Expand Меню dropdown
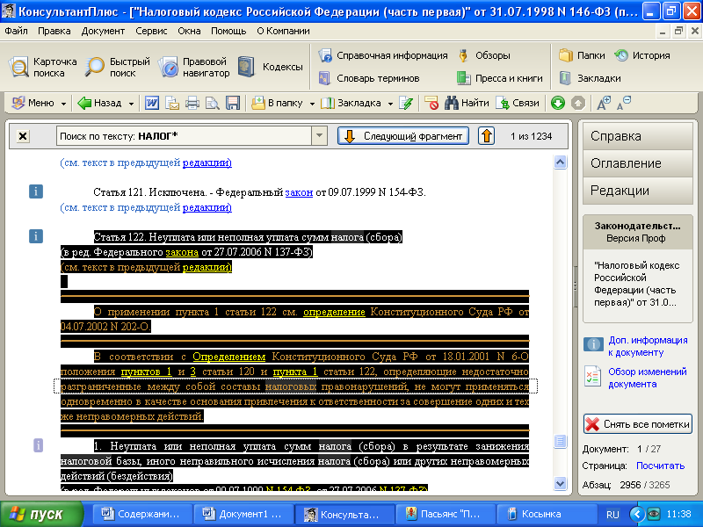703x527 pixels. tap(63, 104)
